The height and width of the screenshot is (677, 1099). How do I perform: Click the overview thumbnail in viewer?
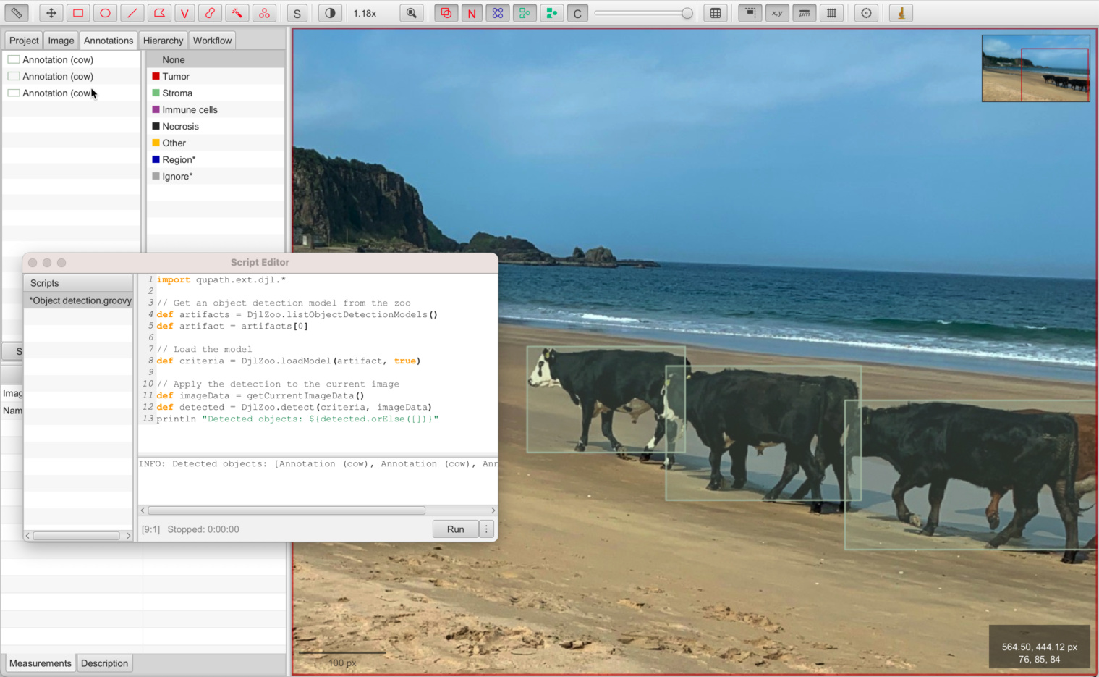click(x=1035, y=68)
